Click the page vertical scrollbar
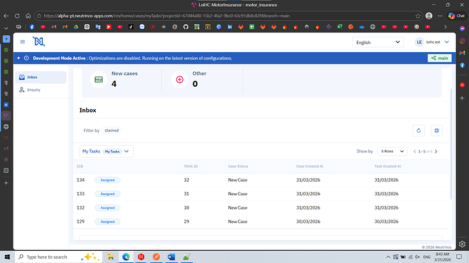The height and width of the screenshot is (263, 469). [451, 144]
